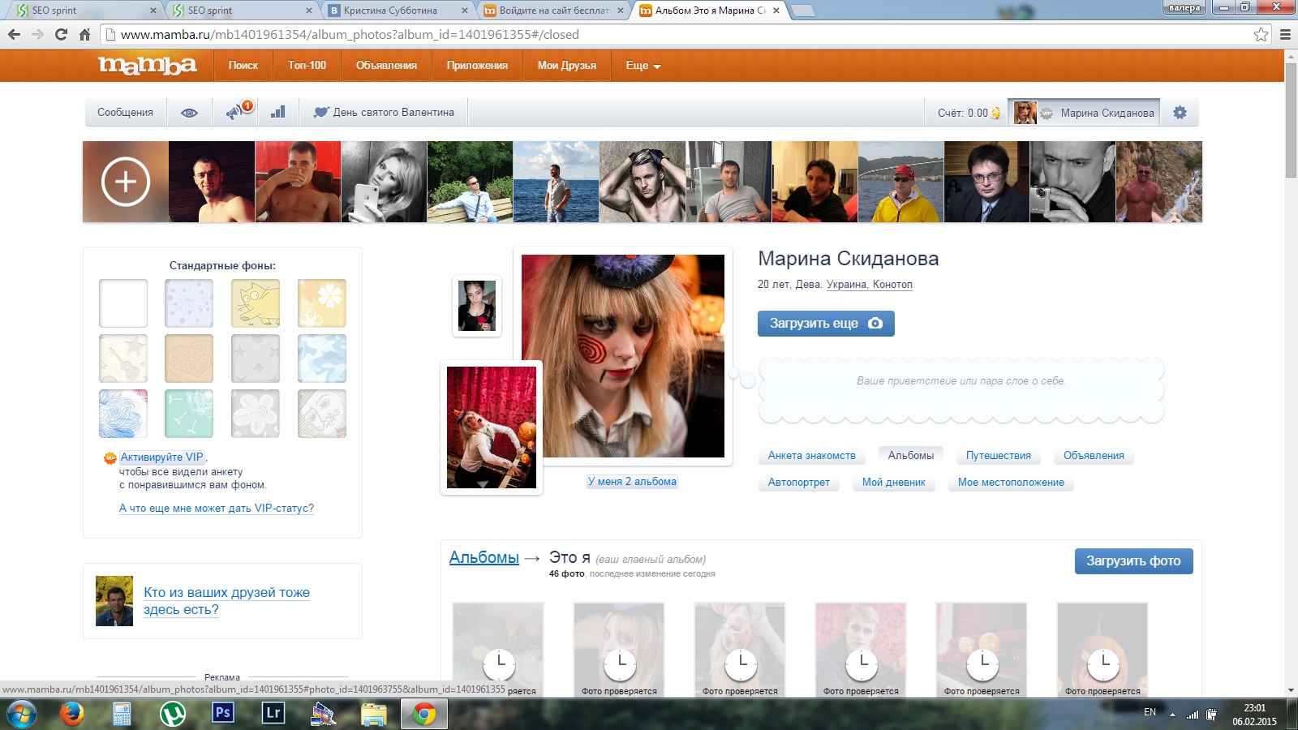Image resolution: width=1298 pixels, height=730 pixels.
Task: Select the orange flower background swatch
Action: pyautogui.click(x=322, y=303)
